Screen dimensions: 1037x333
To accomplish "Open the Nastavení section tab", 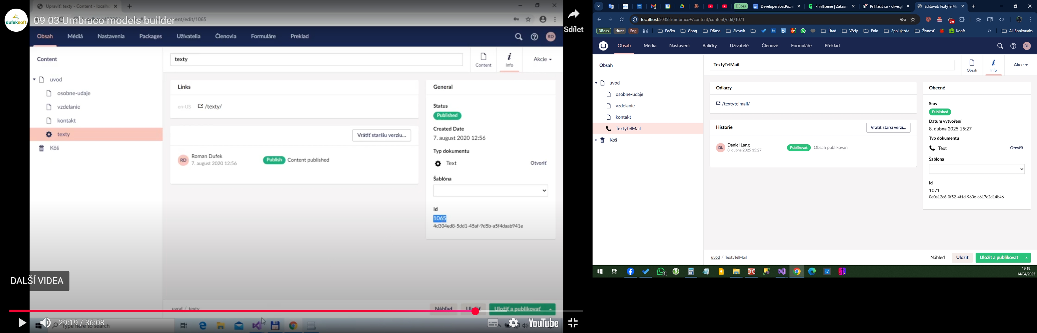I will [x=679, y=46].
